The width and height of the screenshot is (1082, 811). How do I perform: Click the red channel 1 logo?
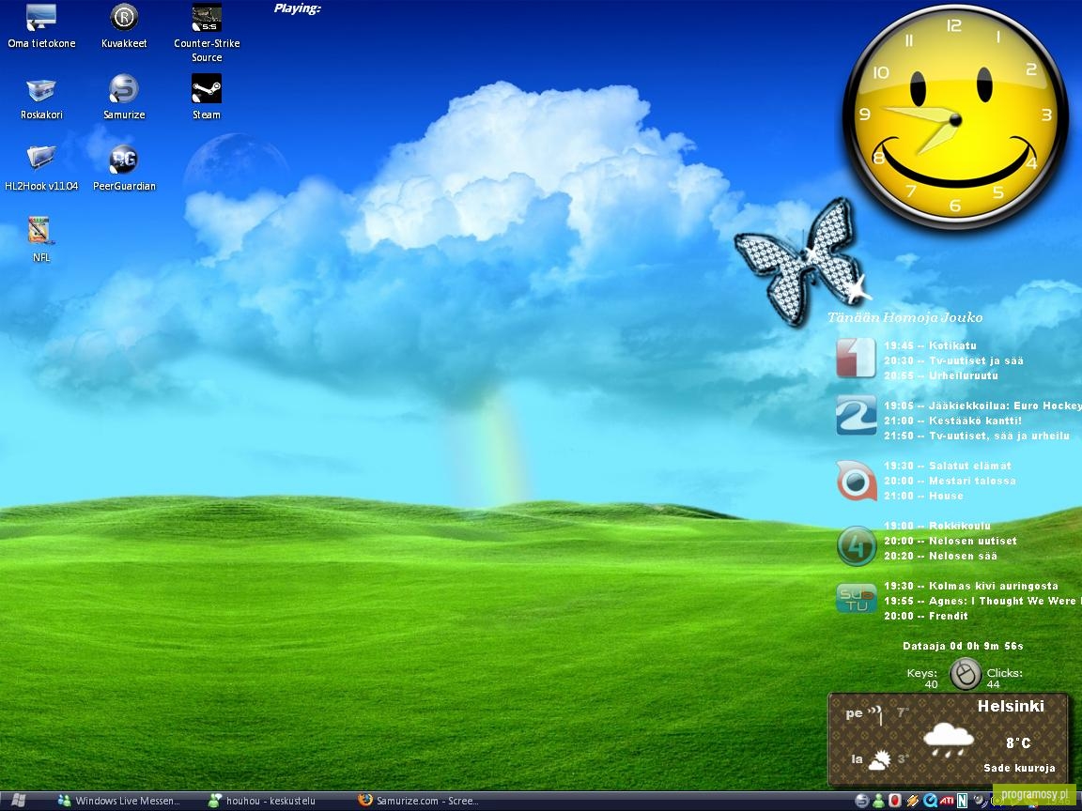(856, 359)
